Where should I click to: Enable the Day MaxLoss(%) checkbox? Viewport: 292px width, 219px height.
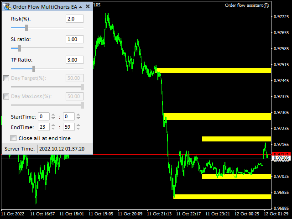click(6, 96)
